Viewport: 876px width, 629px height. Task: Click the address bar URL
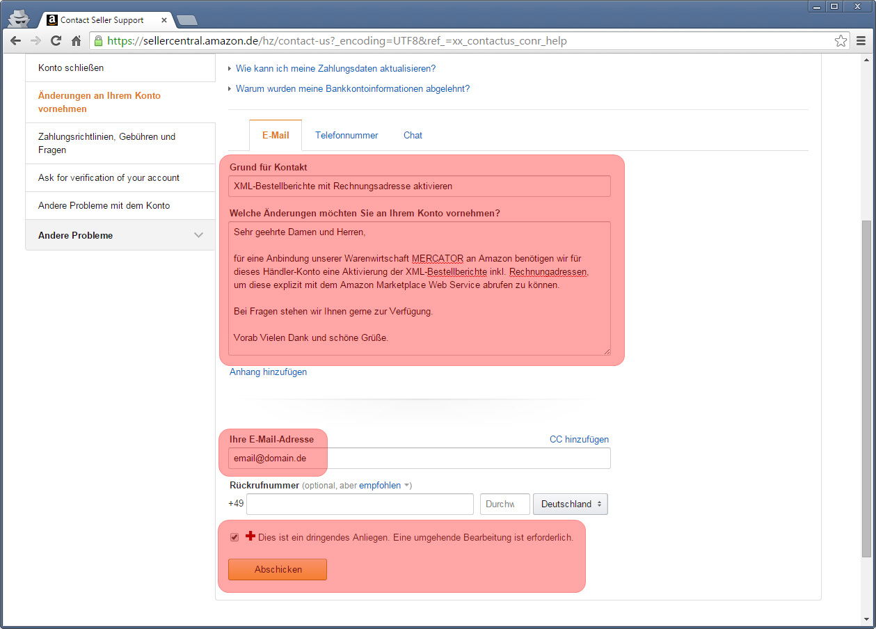click(337, 41)
